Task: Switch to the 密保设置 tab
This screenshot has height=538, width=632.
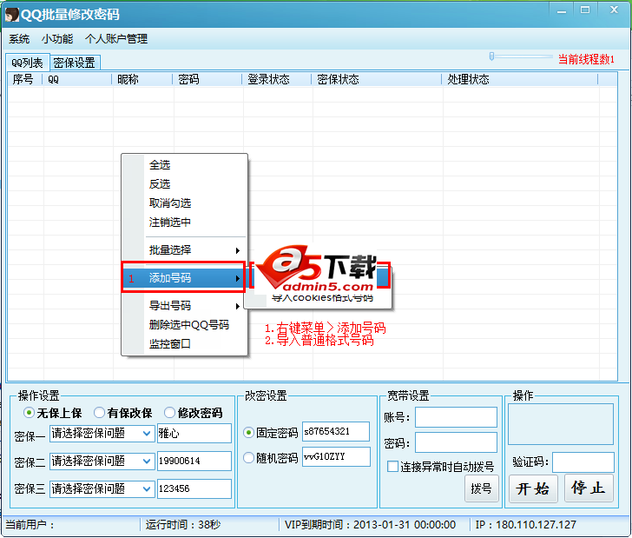Action: pyautogui.click(x=74, y=63)
